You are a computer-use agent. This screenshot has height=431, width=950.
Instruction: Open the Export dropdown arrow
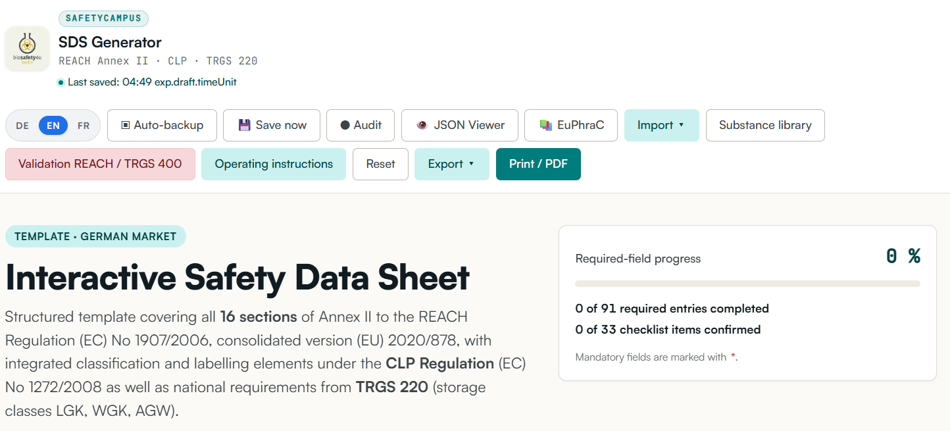pyautogui.click(x=471, y=164)
